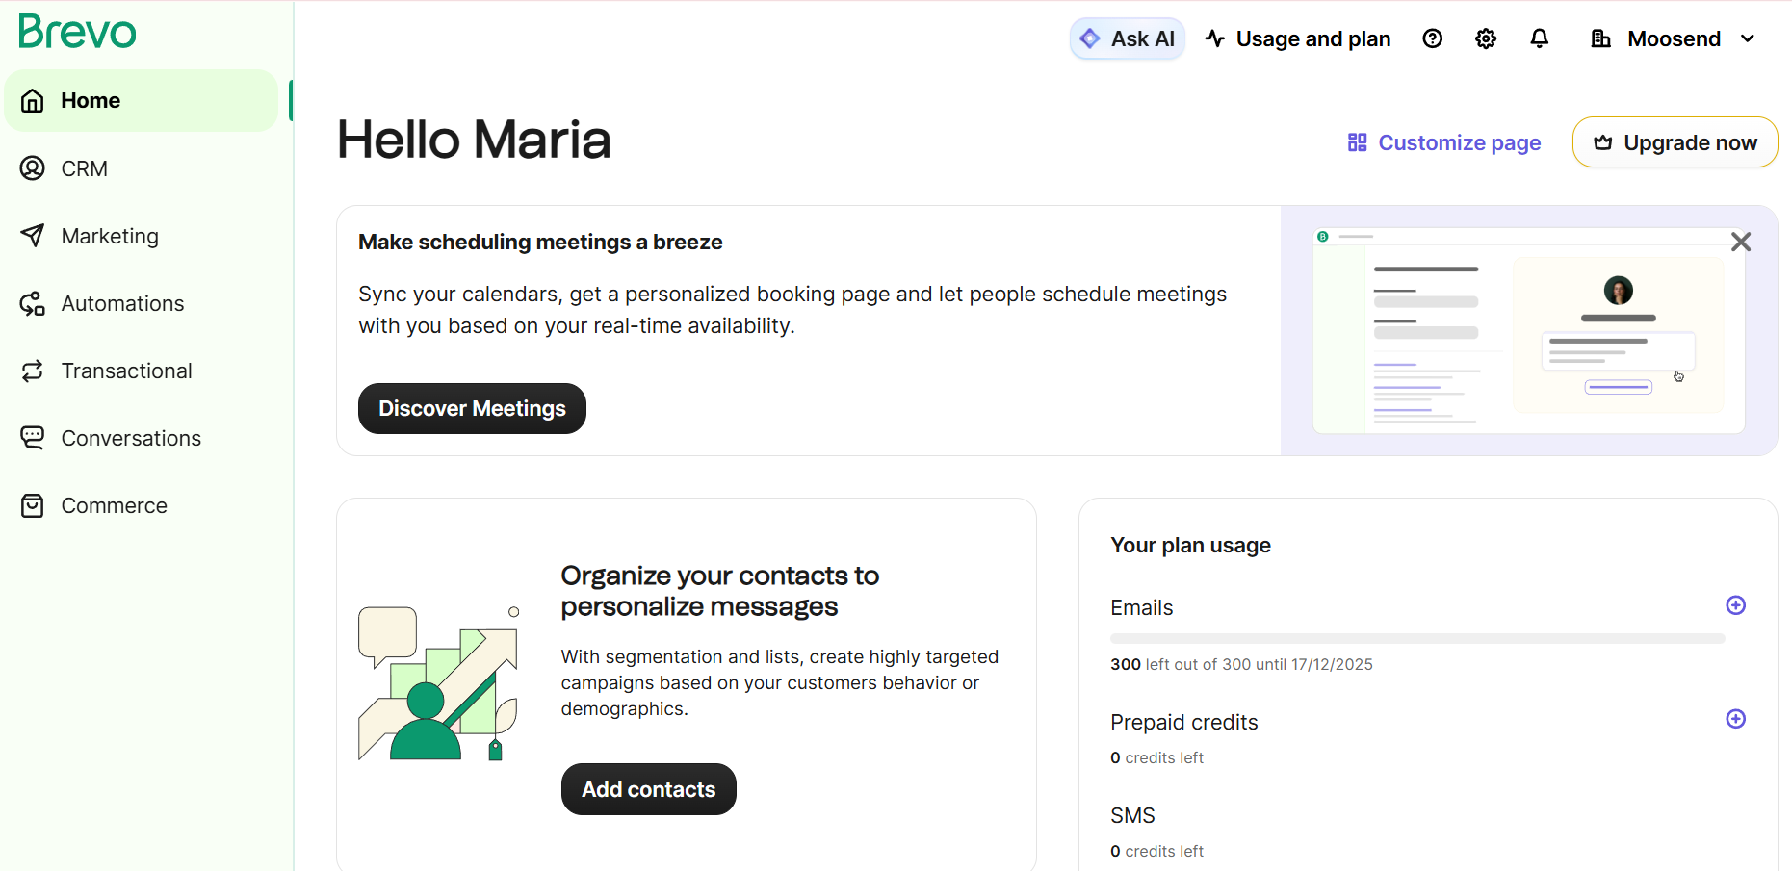Click the Discover Meetings button

point(472,408)
